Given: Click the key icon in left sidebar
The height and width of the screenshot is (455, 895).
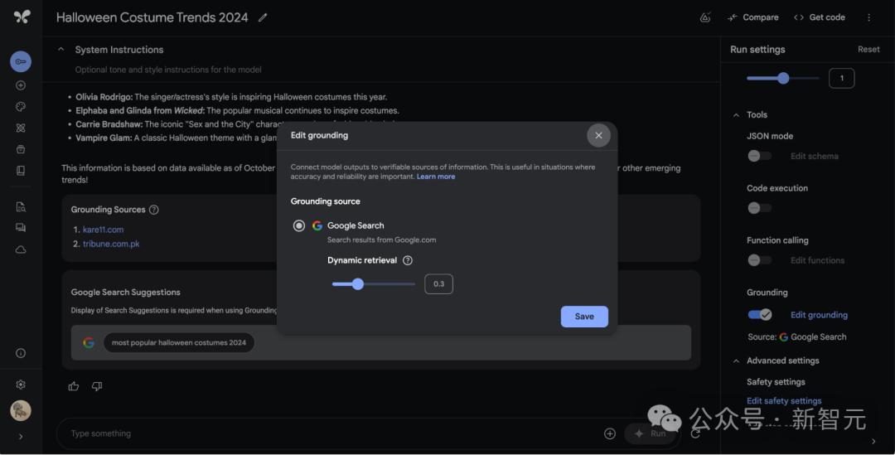Looking at the screenshot, I should [x=21, y=61].
